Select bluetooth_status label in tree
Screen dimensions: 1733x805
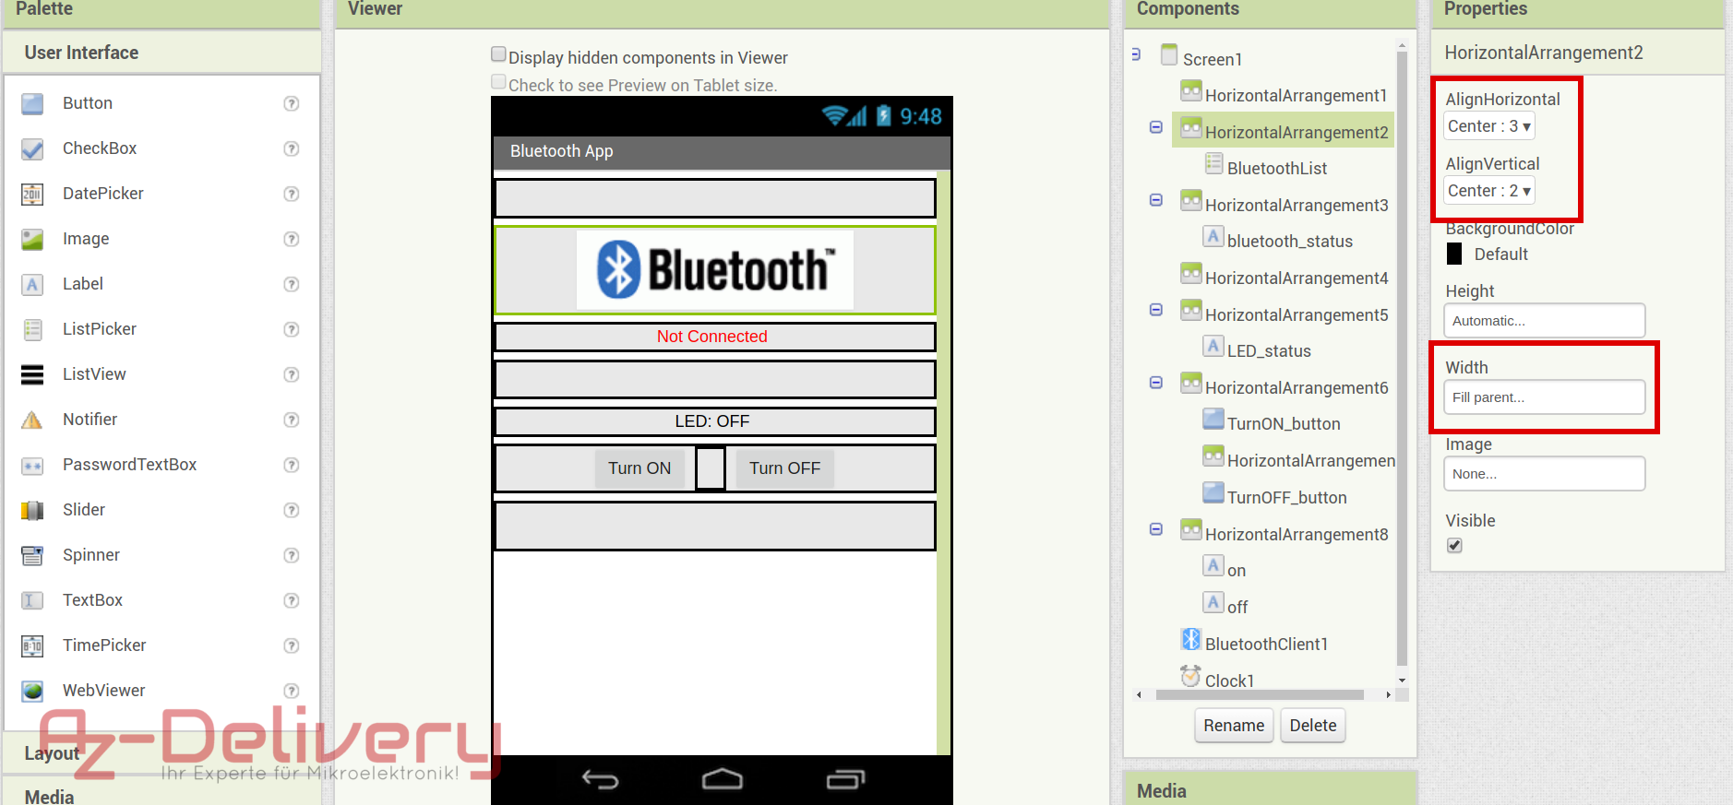point(1289,241)
